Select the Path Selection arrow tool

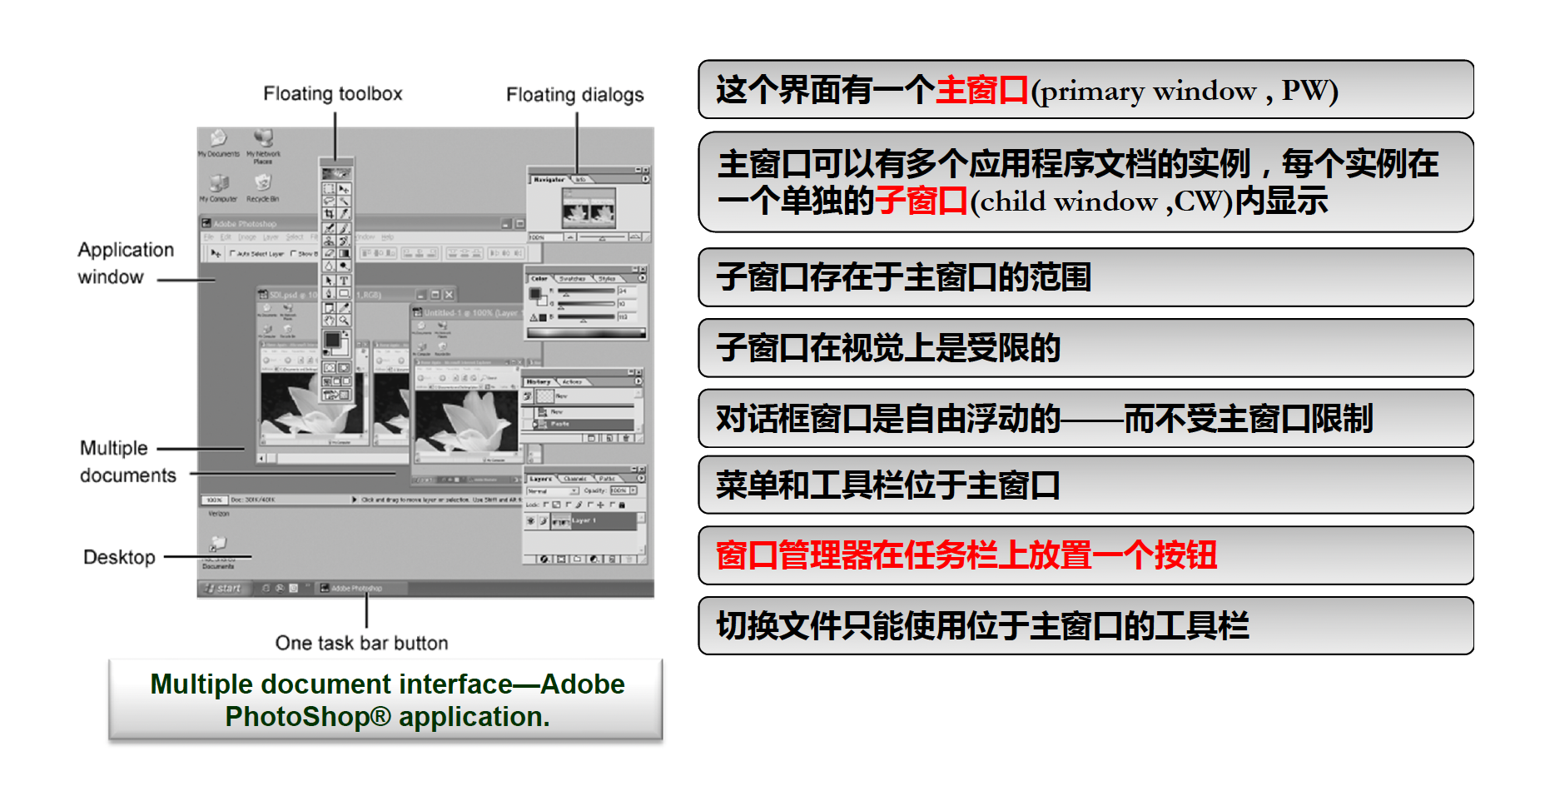(329, 281)
